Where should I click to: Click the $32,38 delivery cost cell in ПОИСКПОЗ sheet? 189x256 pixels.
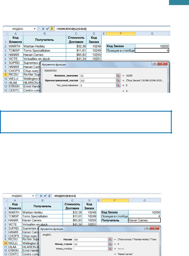coord(76,46)
